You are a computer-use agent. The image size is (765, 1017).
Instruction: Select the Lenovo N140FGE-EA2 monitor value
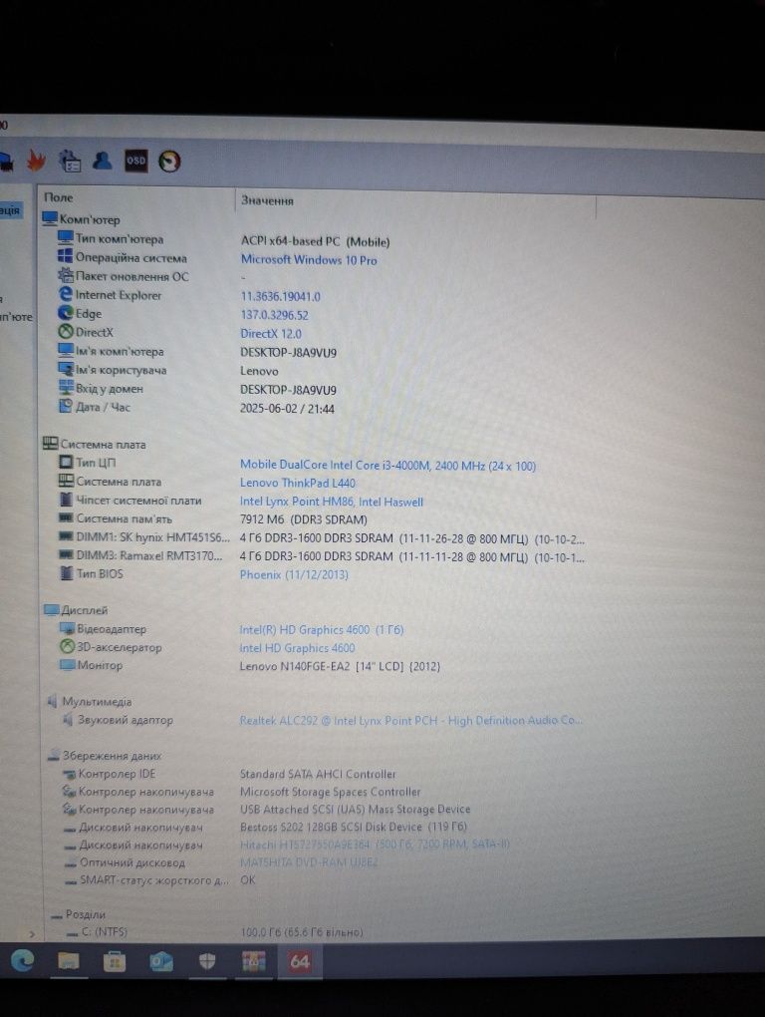point(340,666)
